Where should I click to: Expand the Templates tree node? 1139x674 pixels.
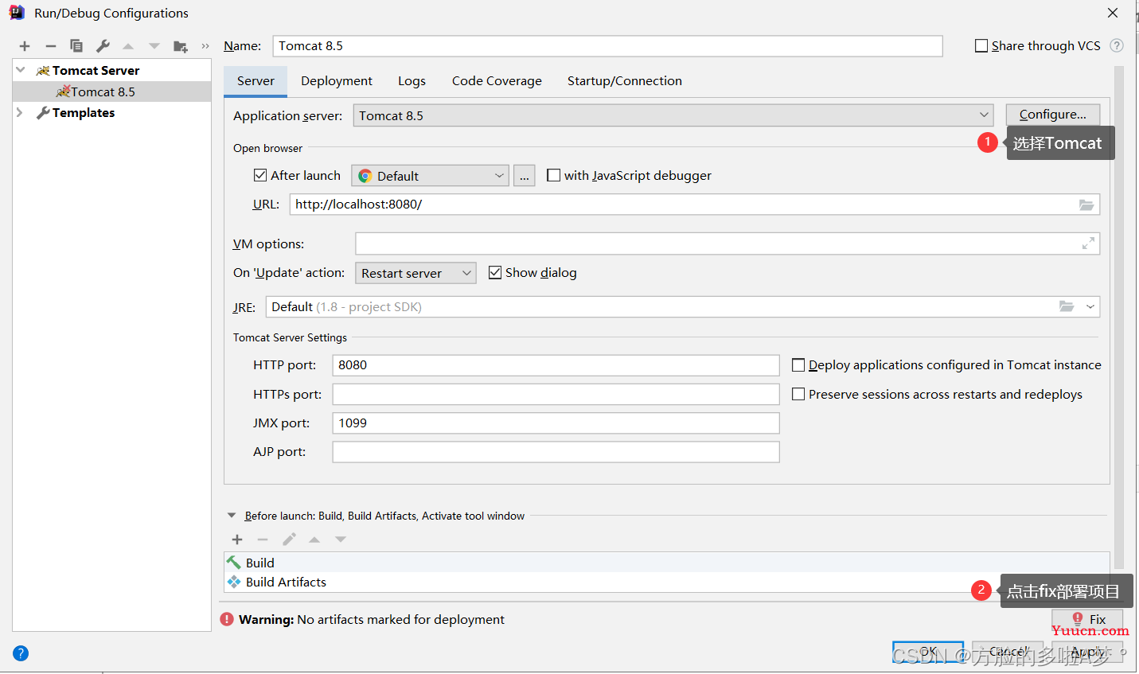coord(20,113)
